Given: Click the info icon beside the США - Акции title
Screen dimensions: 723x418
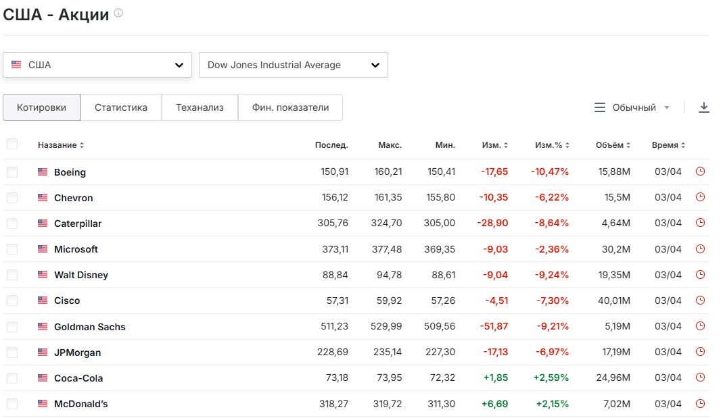Looking at the screenshot, I should pyautogui.click(x=118, y=14).
